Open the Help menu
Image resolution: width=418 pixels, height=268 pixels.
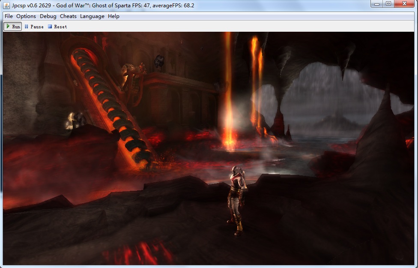pyautogui.click(x=113, y=16)
